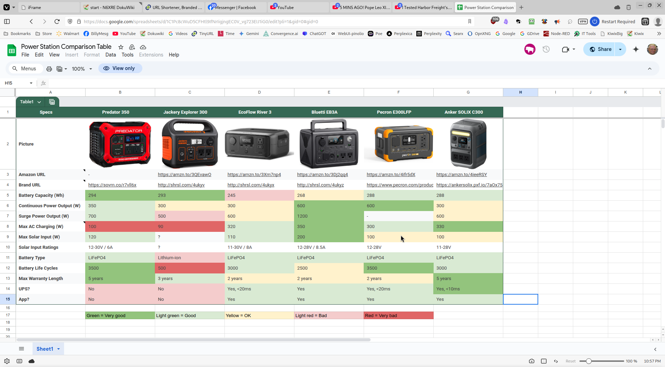Open Bluetti brand link shrsl.com/4ukyz
665x367 pixels.
(320, 185)
